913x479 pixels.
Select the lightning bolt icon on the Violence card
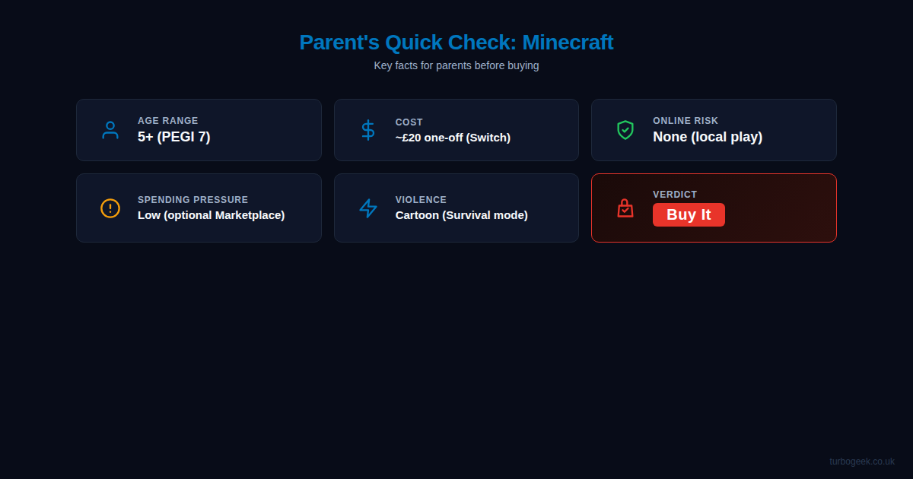[x=367, y=208]
